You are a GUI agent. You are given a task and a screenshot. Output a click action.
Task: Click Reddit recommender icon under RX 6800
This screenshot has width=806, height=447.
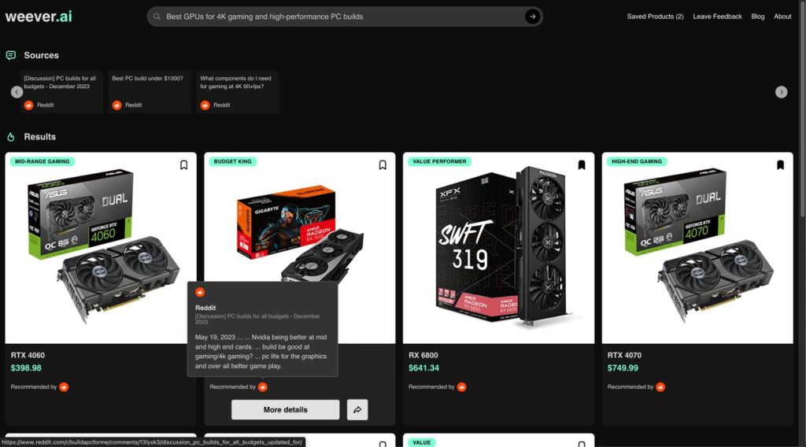tap(461, 387)
